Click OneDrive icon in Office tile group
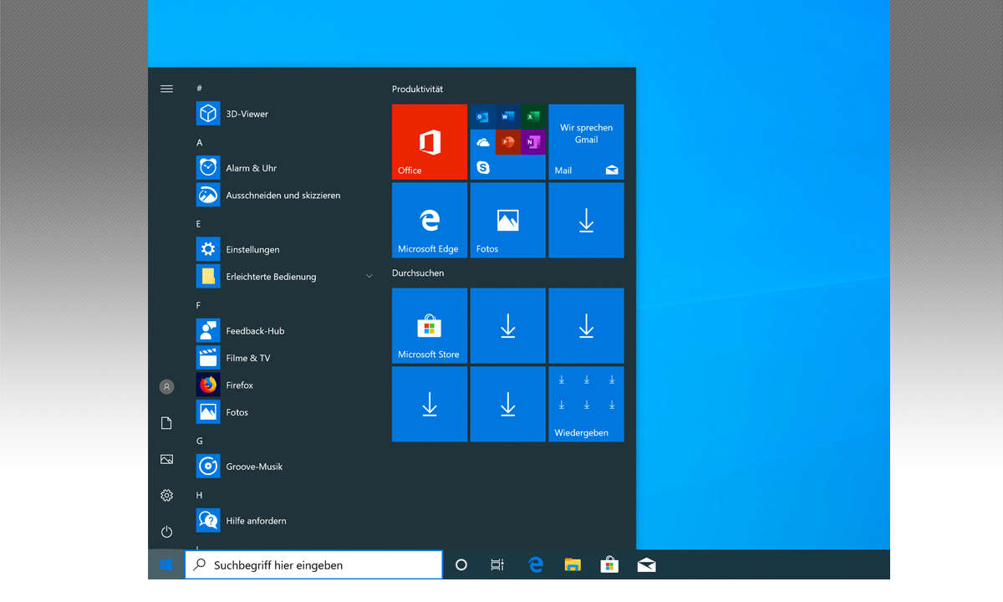The width and height of the screenshot is (1003, 602). pyautogui.click(x=482, y=142)
